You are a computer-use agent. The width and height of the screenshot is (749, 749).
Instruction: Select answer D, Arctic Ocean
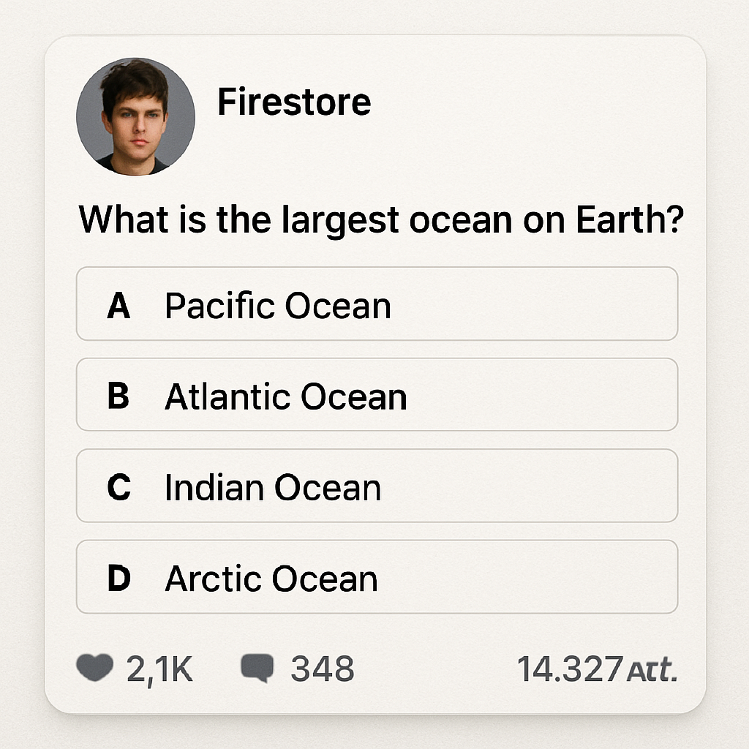click(377, 578)
